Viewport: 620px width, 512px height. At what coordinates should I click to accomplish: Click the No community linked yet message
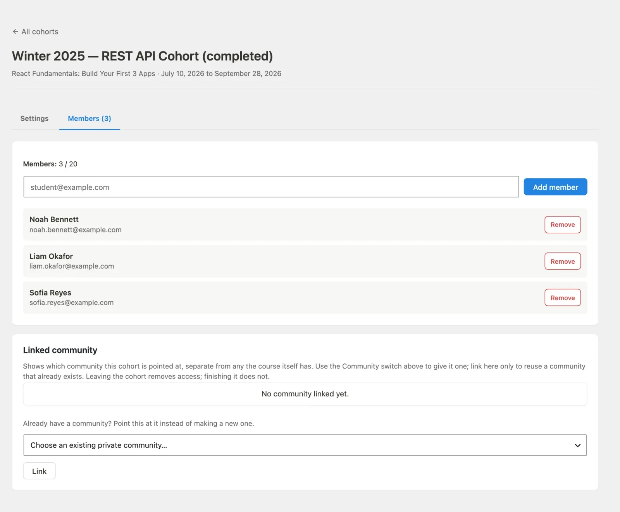305,394
